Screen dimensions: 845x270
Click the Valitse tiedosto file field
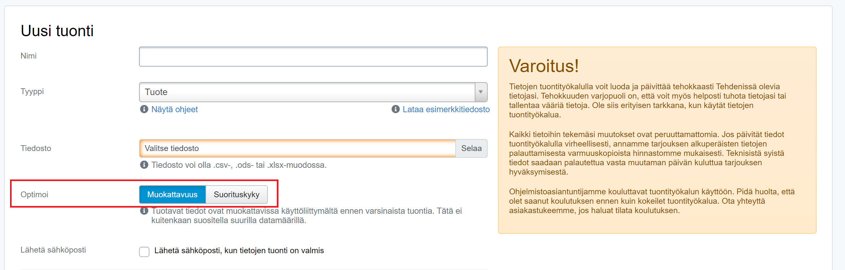click(x=297, y=148)
